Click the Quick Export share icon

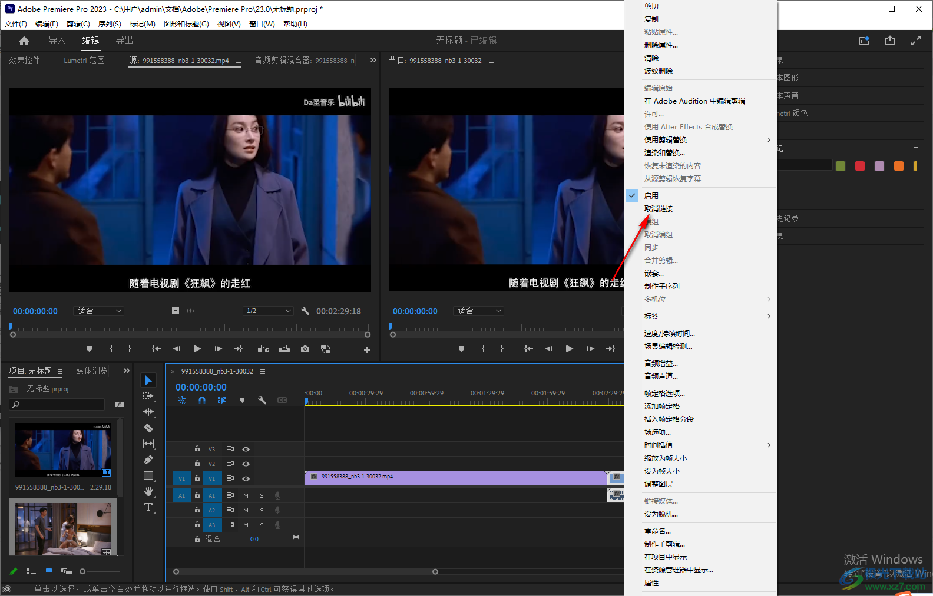[x=890, y=41]
